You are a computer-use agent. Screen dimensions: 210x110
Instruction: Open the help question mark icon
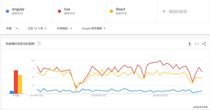(x=39, y=43)
